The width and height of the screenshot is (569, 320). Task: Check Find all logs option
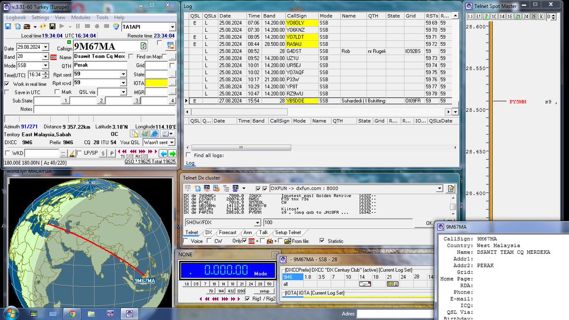pos(189,155)
